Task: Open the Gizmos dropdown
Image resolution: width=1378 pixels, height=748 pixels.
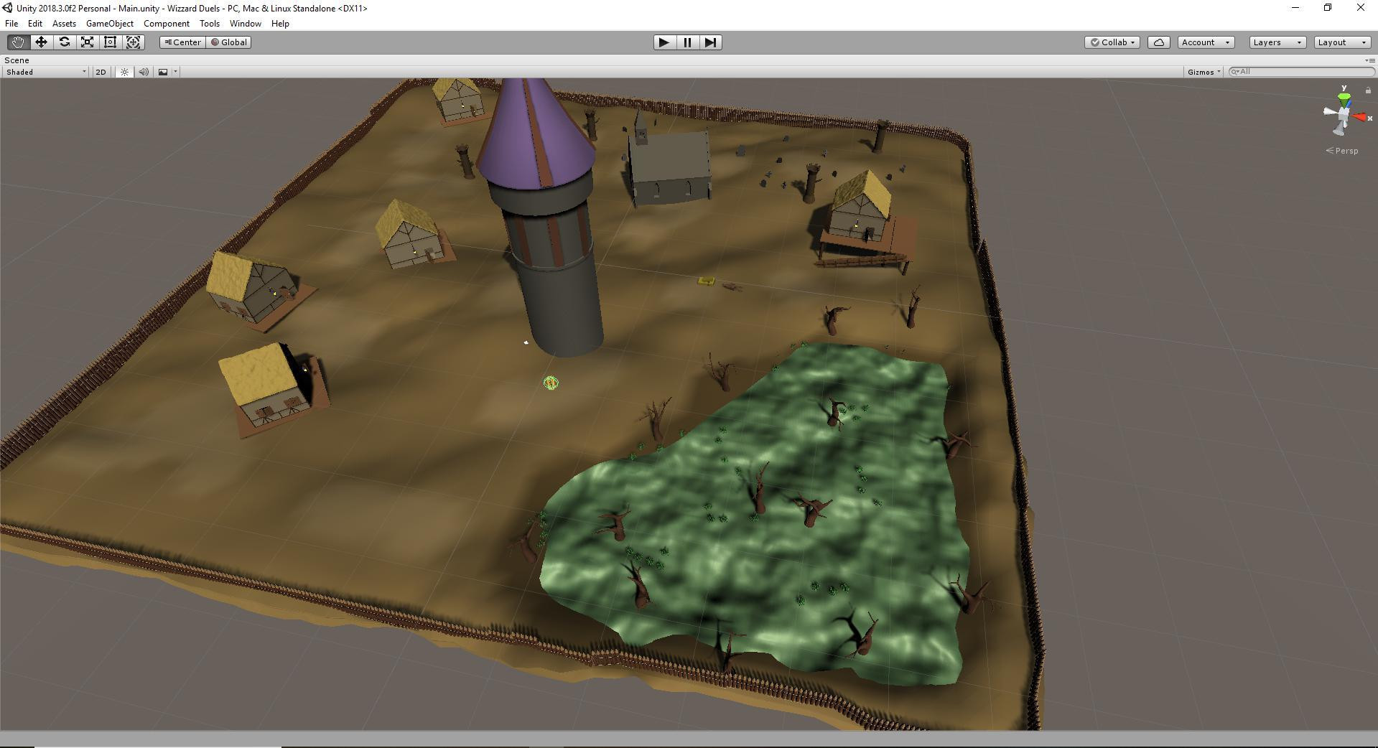Action: 1204,72
